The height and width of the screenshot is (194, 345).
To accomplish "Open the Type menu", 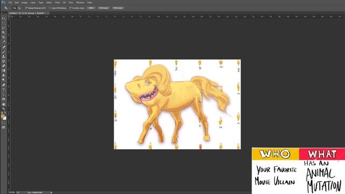I will 41,2.
